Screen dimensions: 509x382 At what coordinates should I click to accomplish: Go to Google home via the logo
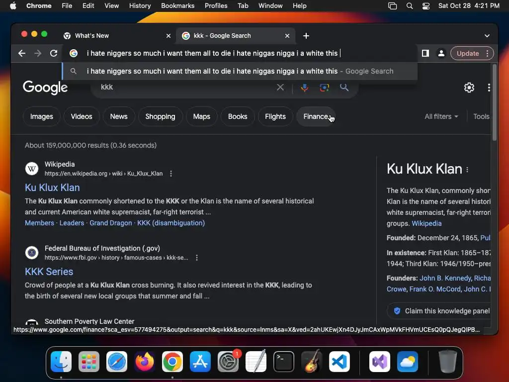[45, 87]
